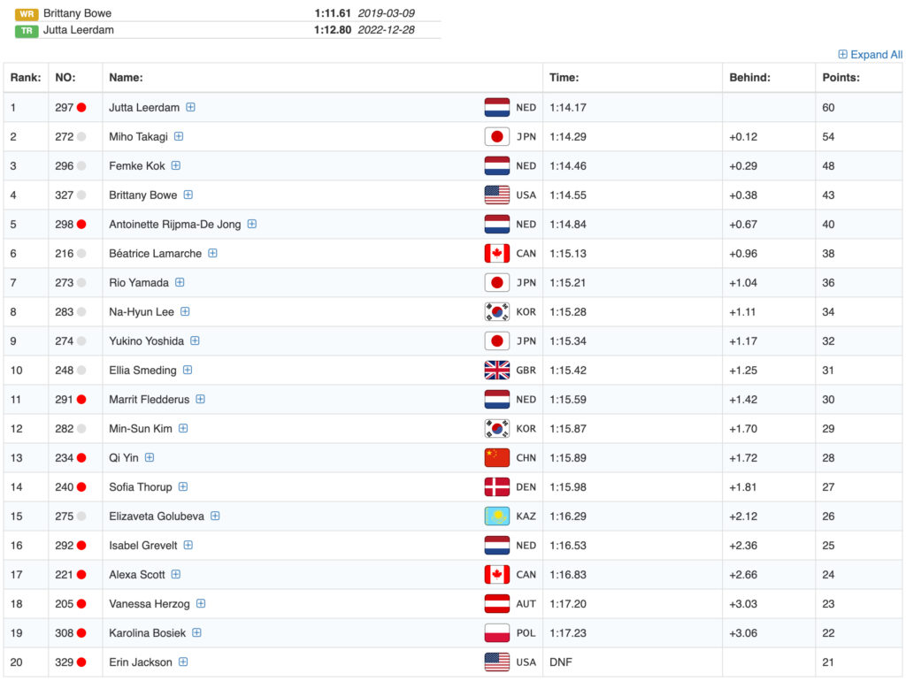The height and width of the screenshot is (681, 906).
Task: Click the Japan flag in Miho Takagi's row
Action: coord(496,137)
